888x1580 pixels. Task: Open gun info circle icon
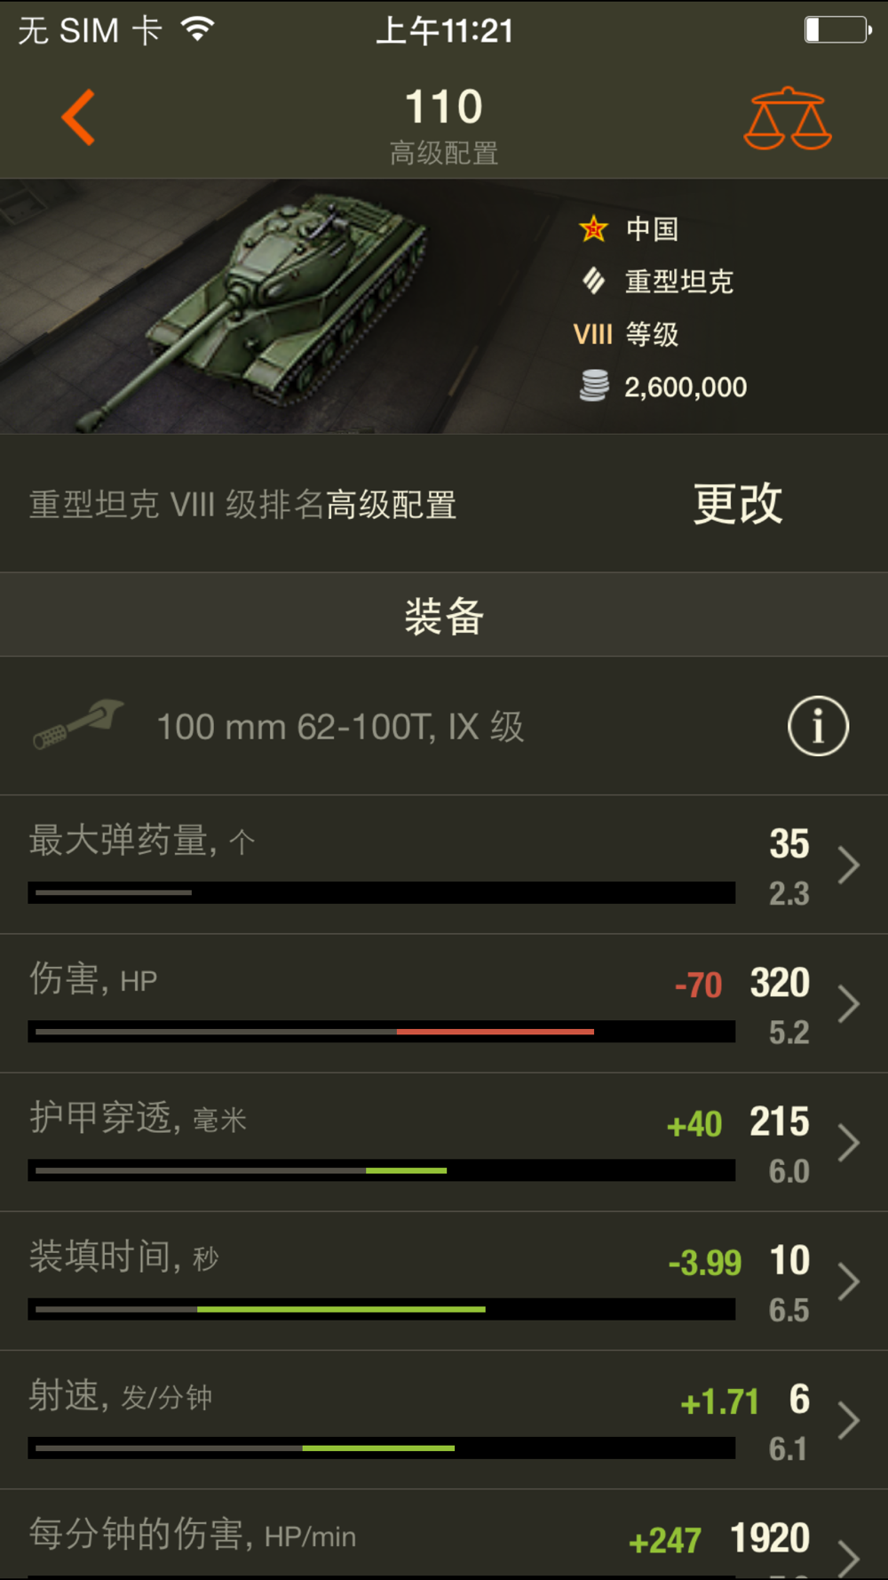click(818, 726)
